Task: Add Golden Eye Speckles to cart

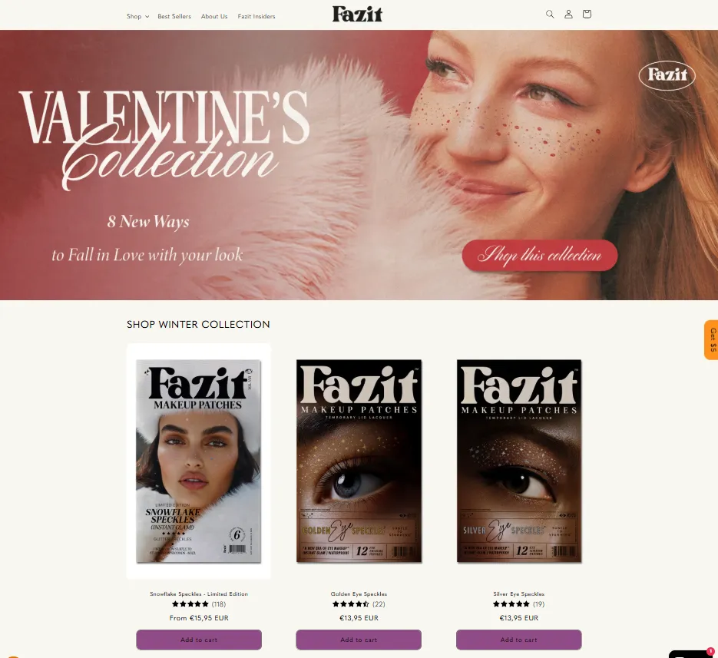Action: point(359,640)
